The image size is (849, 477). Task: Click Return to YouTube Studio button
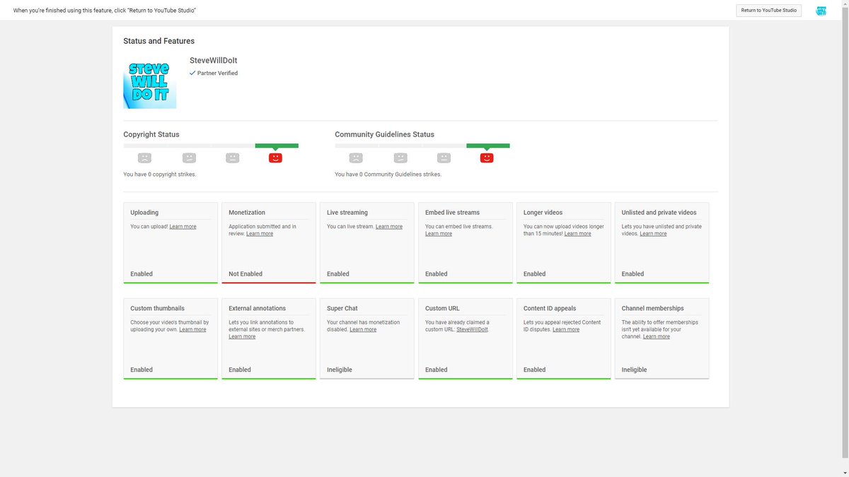click(x=769, y=11)
